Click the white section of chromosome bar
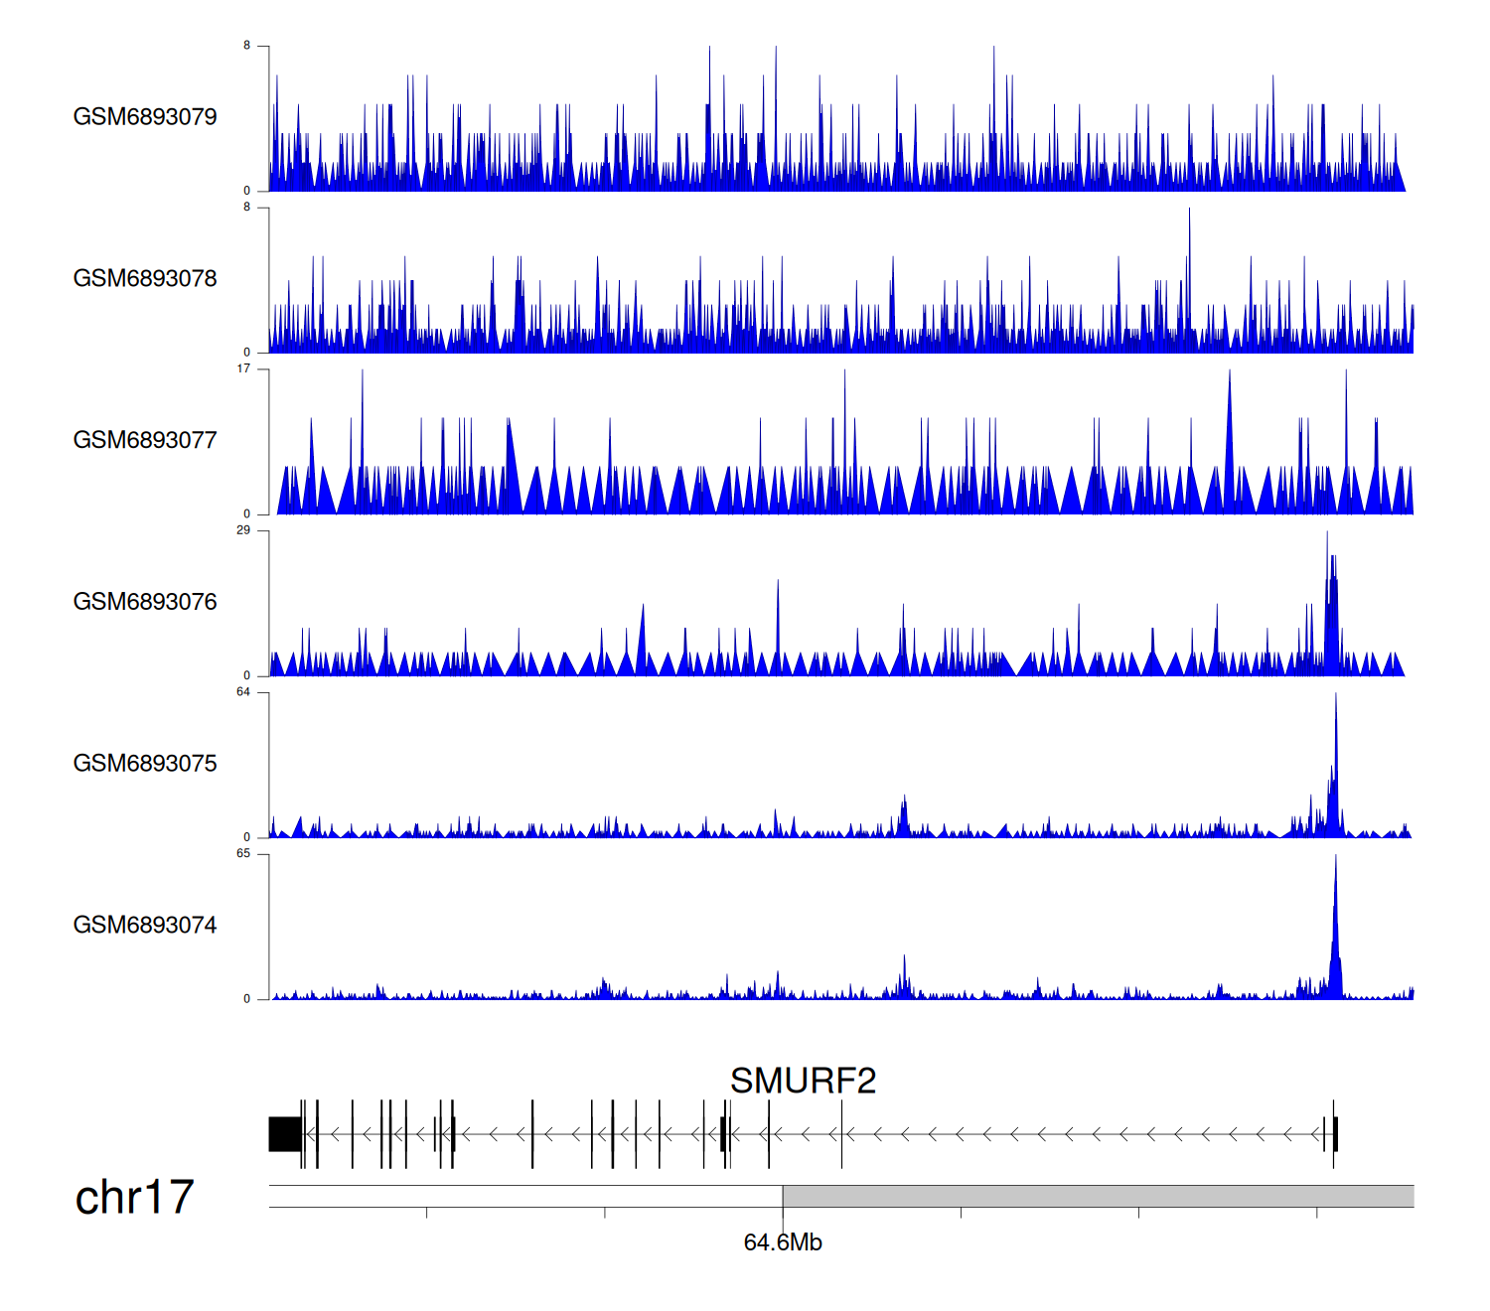The width and height of the screenshot is (1490, 1311). click(525, 1196)
